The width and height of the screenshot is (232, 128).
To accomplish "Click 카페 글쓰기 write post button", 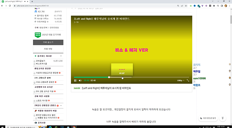I will click(48, 42).
